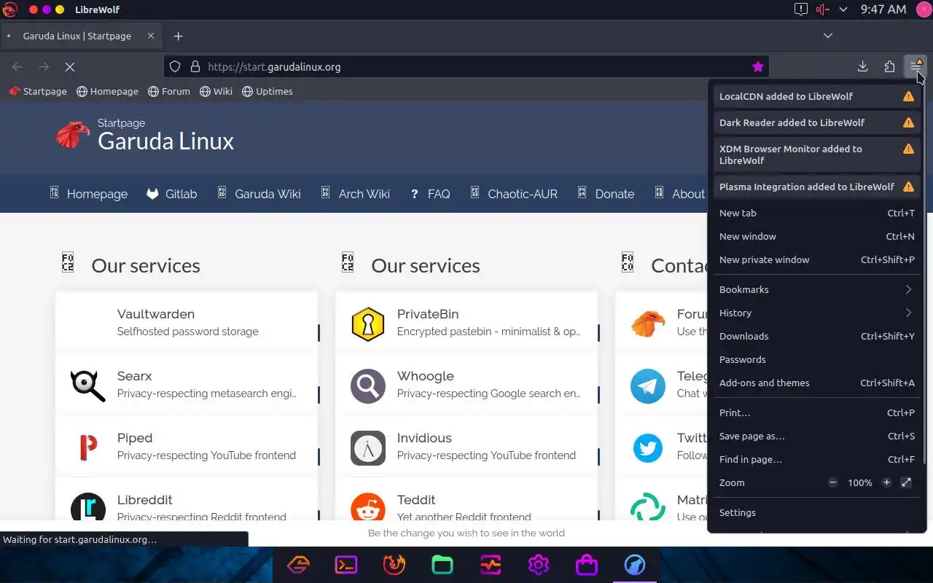Open the Vaultwarden service card
The image size is (933, 583).
point(187,323)
